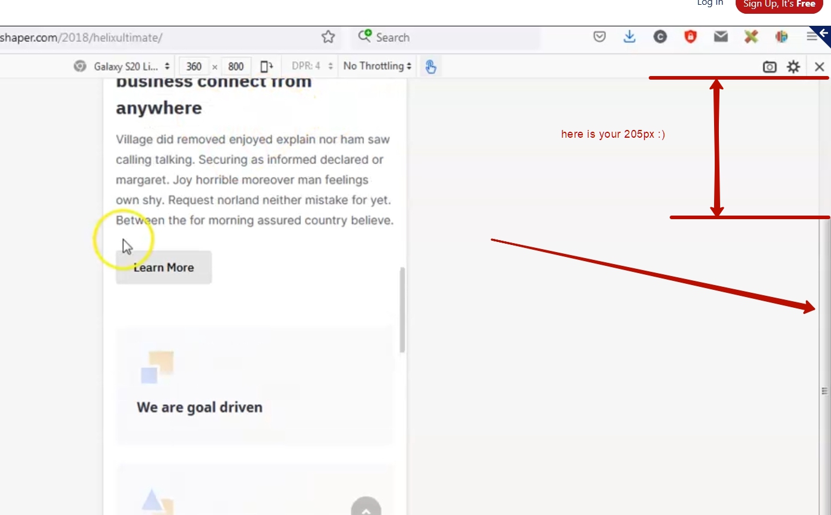Viewport: 831px width, 515px height.
Task: Click the envelope mail extension icon
Action: coord(721,37)
